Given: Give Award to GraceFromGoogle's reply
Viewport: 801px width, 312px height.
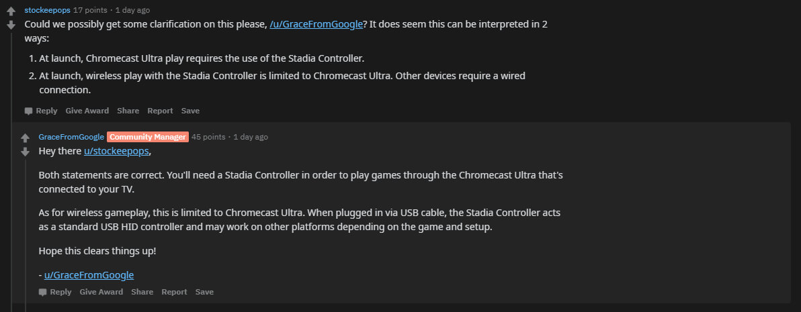Looking at the screenshot, I should (101, 292).
